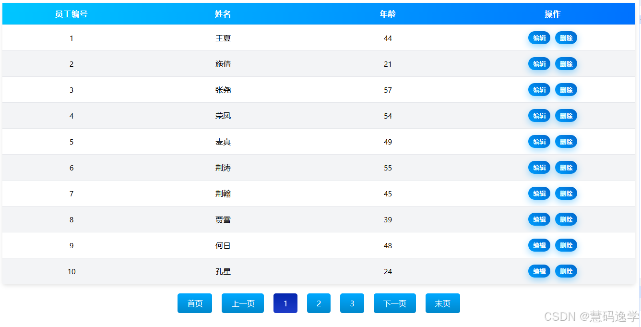This screenshot has height=327, width=641.
Task: Click 删除 for 荆涛
Action: 566,168
